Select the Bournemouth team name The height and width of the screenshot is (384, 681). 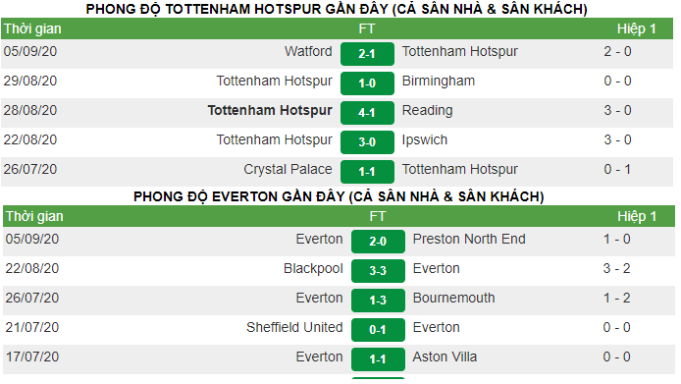click(x=454, y=298)
